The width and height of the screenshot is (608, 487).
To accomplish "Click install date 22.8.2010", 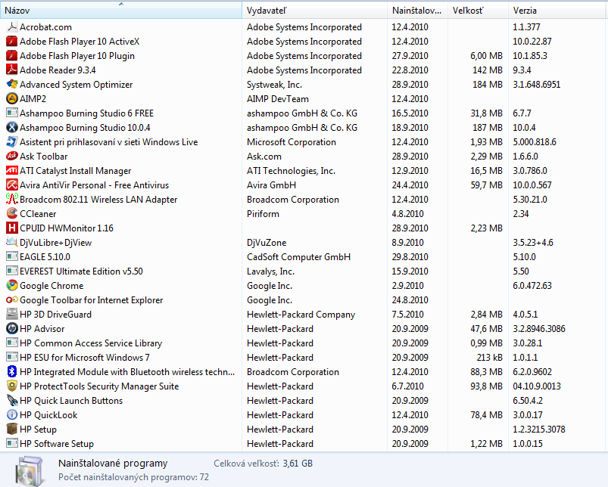I will (410, 70).
